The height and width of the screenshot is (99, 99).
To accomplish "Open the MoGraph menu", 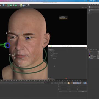I will click(8, 1).
